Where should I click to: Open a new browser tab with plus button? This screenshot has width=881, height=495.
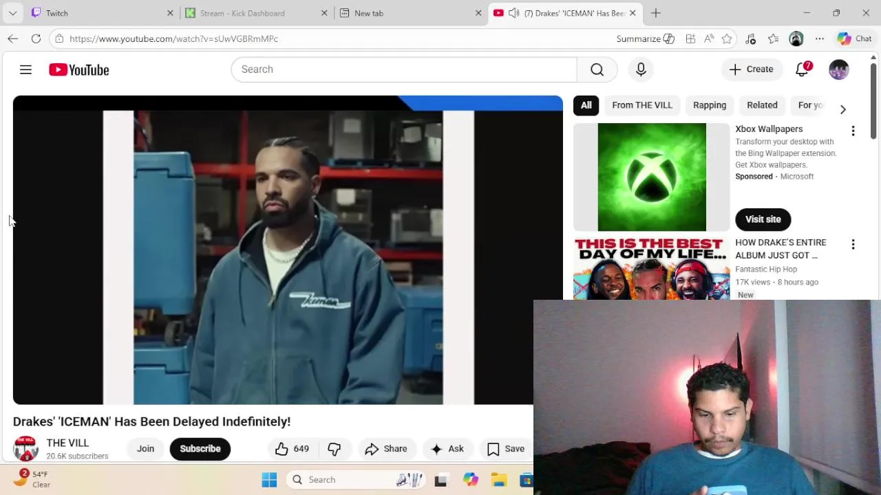tap(656, 13)
